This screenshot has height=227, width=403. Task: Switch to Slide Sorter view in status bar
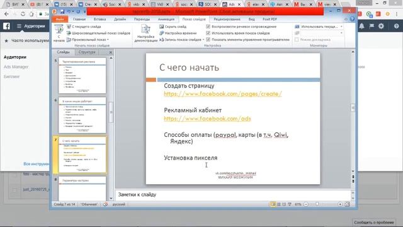tap(278, 204)
